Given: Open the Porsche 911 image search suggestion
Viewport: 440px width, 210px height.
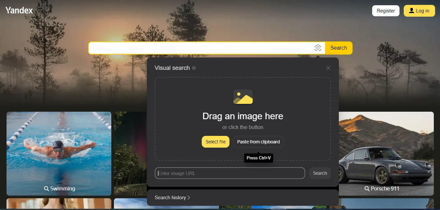Looking at the screenshot, I should pyautogui.click(x=387, y=153).
